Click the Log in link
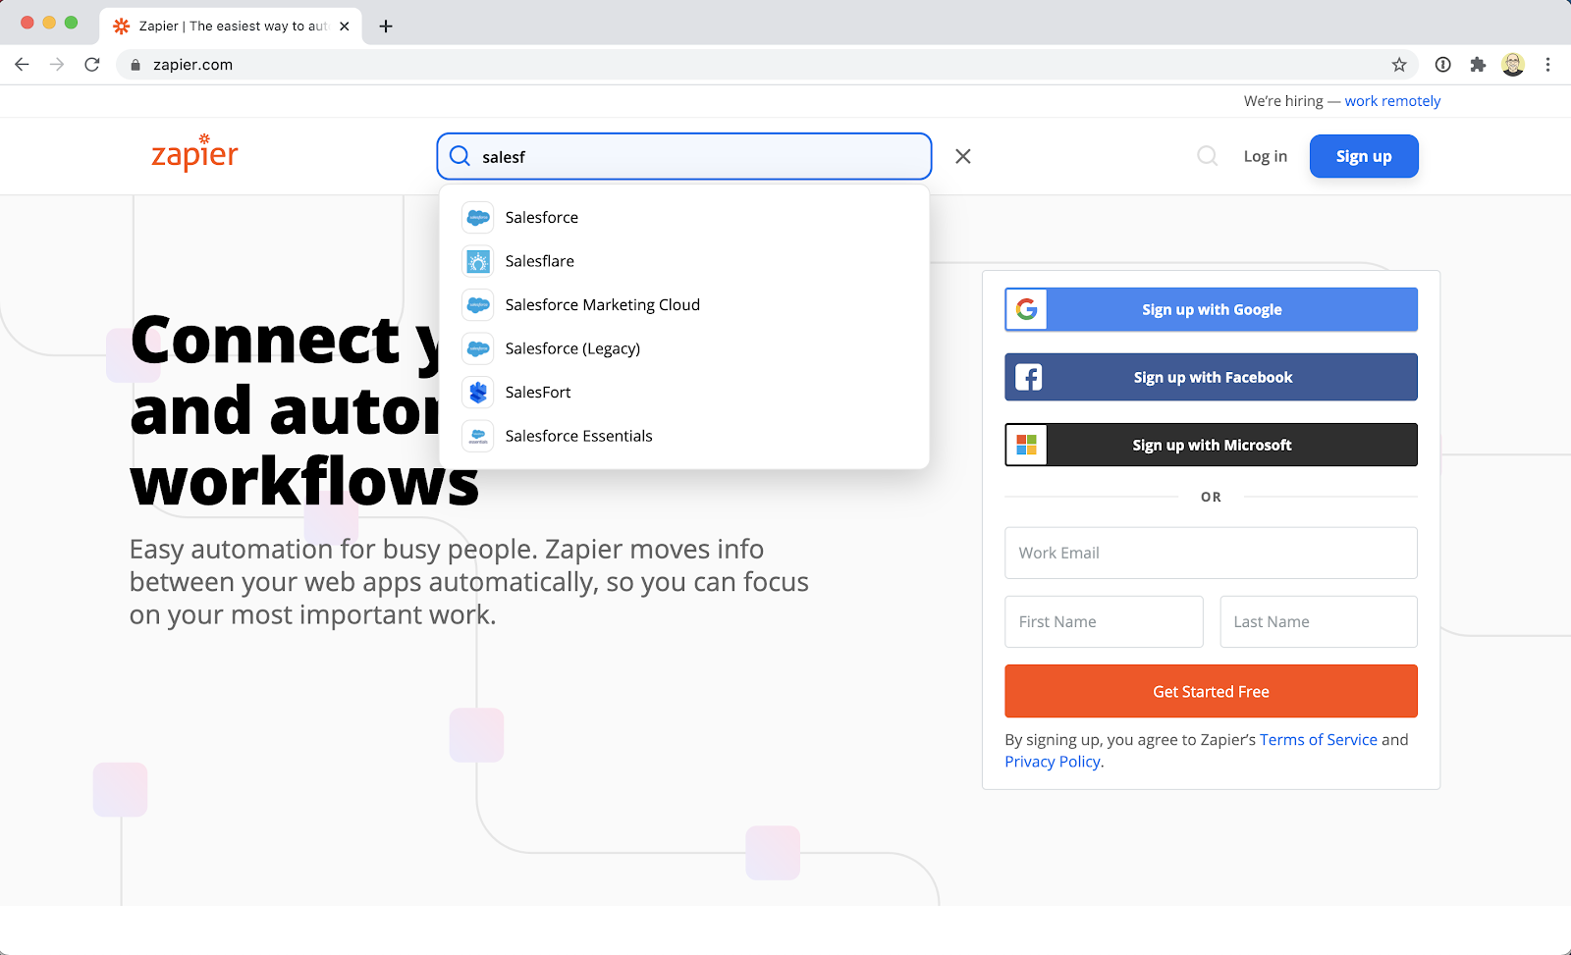The height and width of the screenshot is (955, 1571). 1265,156
